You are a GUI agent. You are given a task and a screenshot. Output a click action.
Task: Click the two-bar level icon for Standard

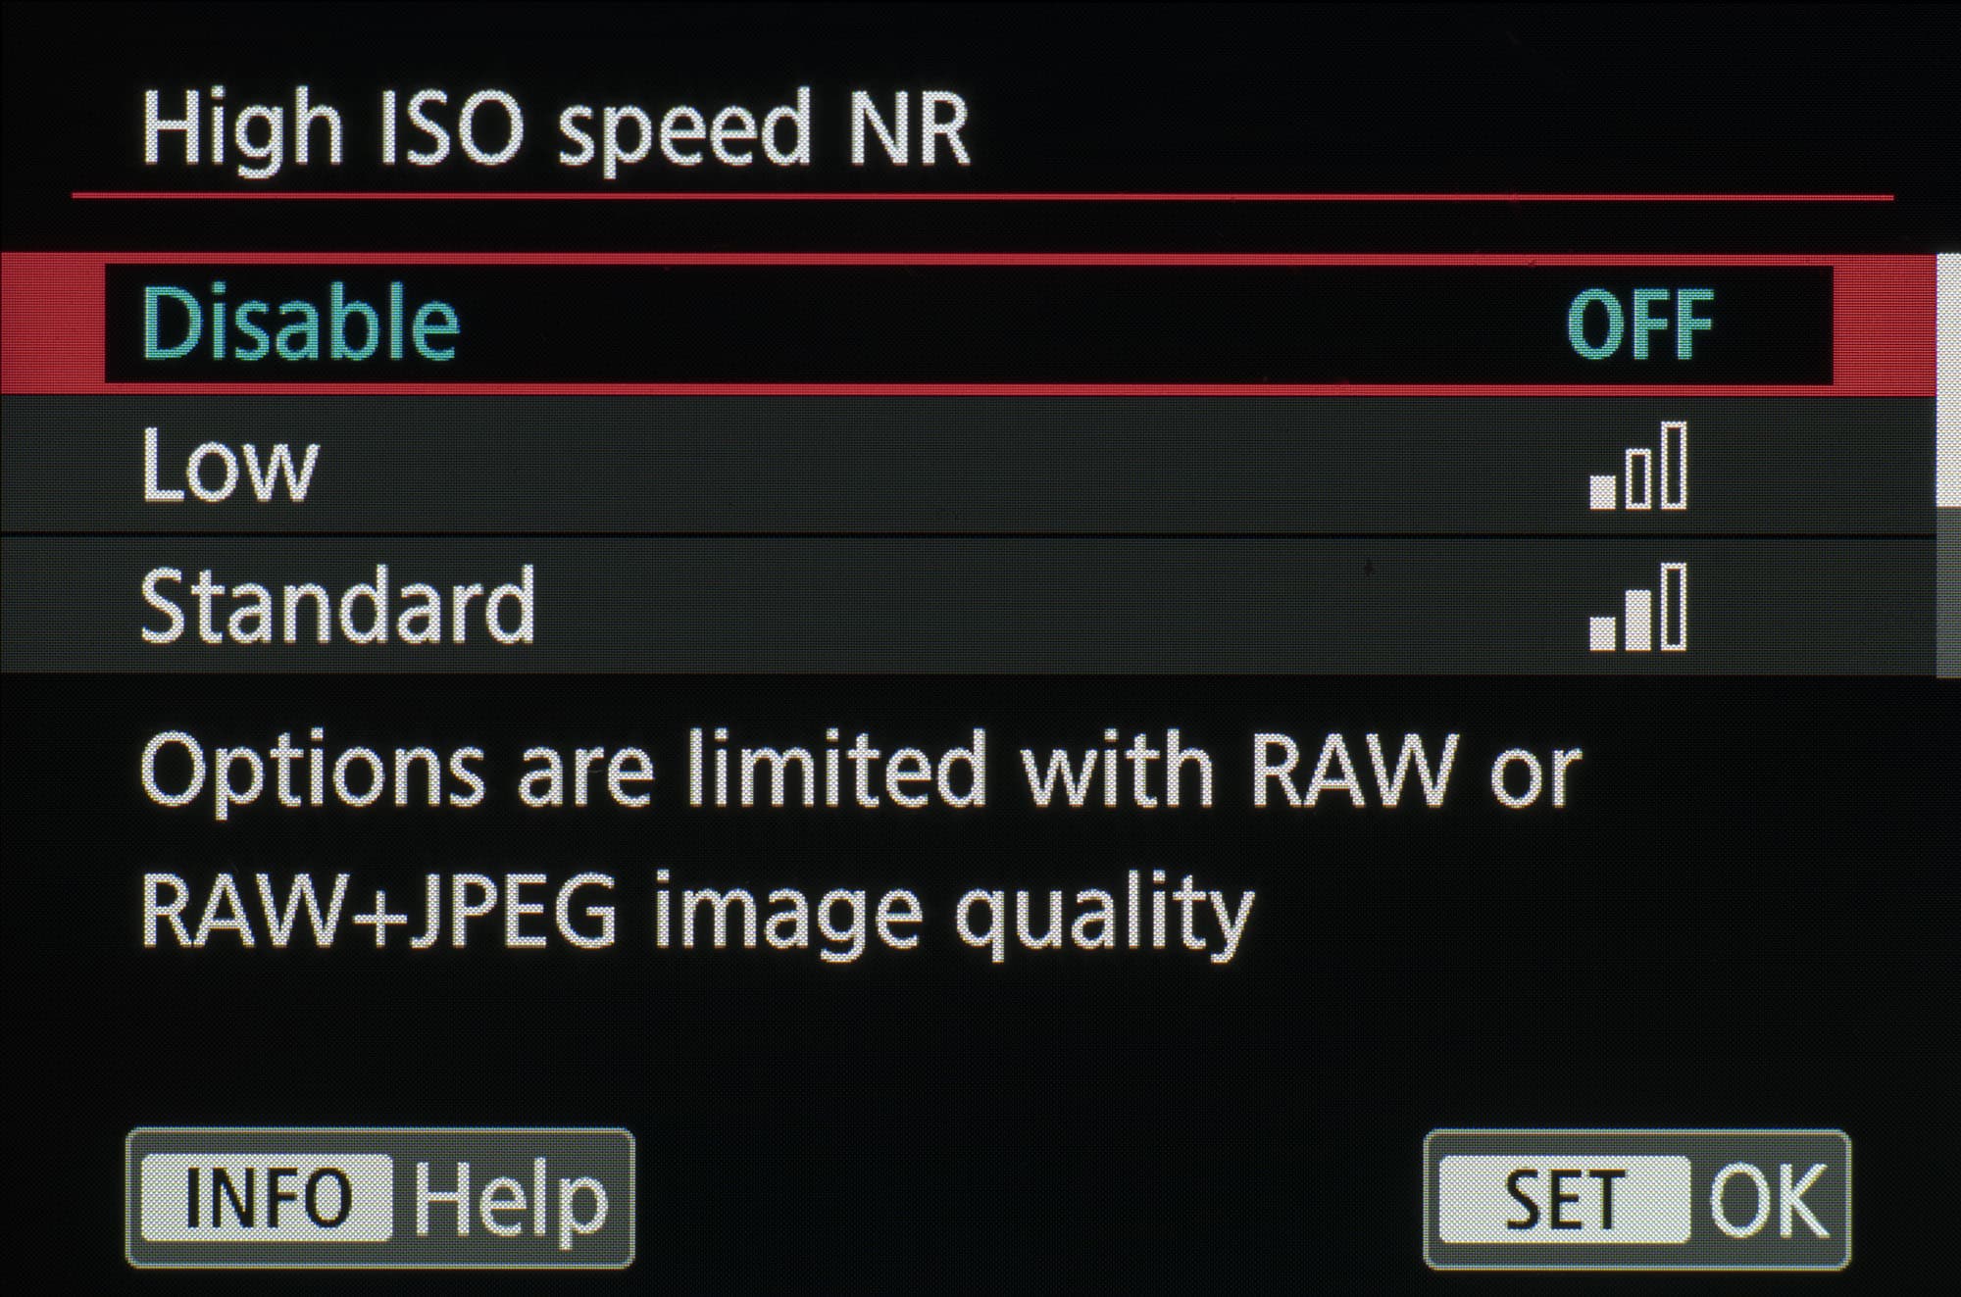1637,607
